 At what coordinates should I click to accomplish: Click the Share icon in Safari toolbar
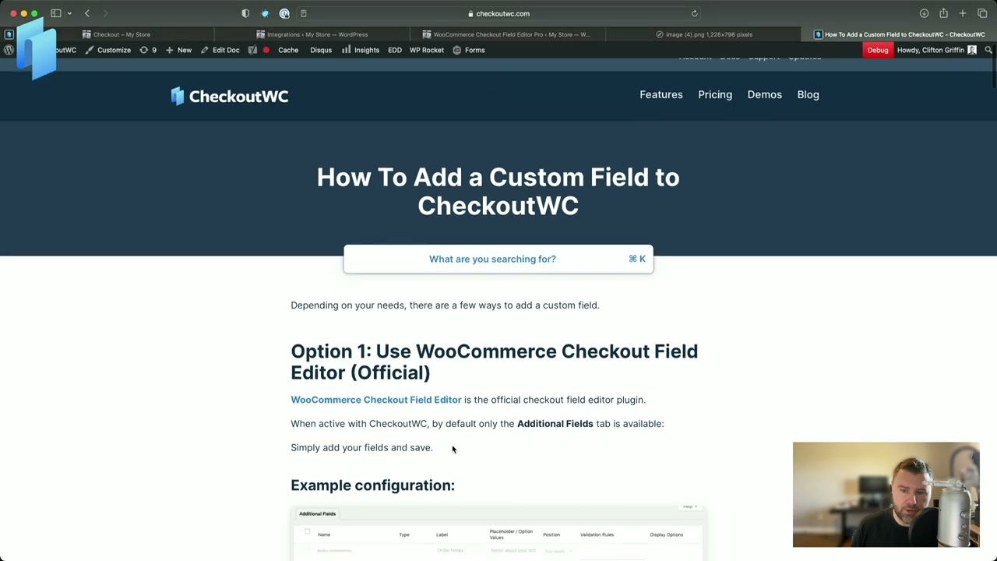coord(943,13)
